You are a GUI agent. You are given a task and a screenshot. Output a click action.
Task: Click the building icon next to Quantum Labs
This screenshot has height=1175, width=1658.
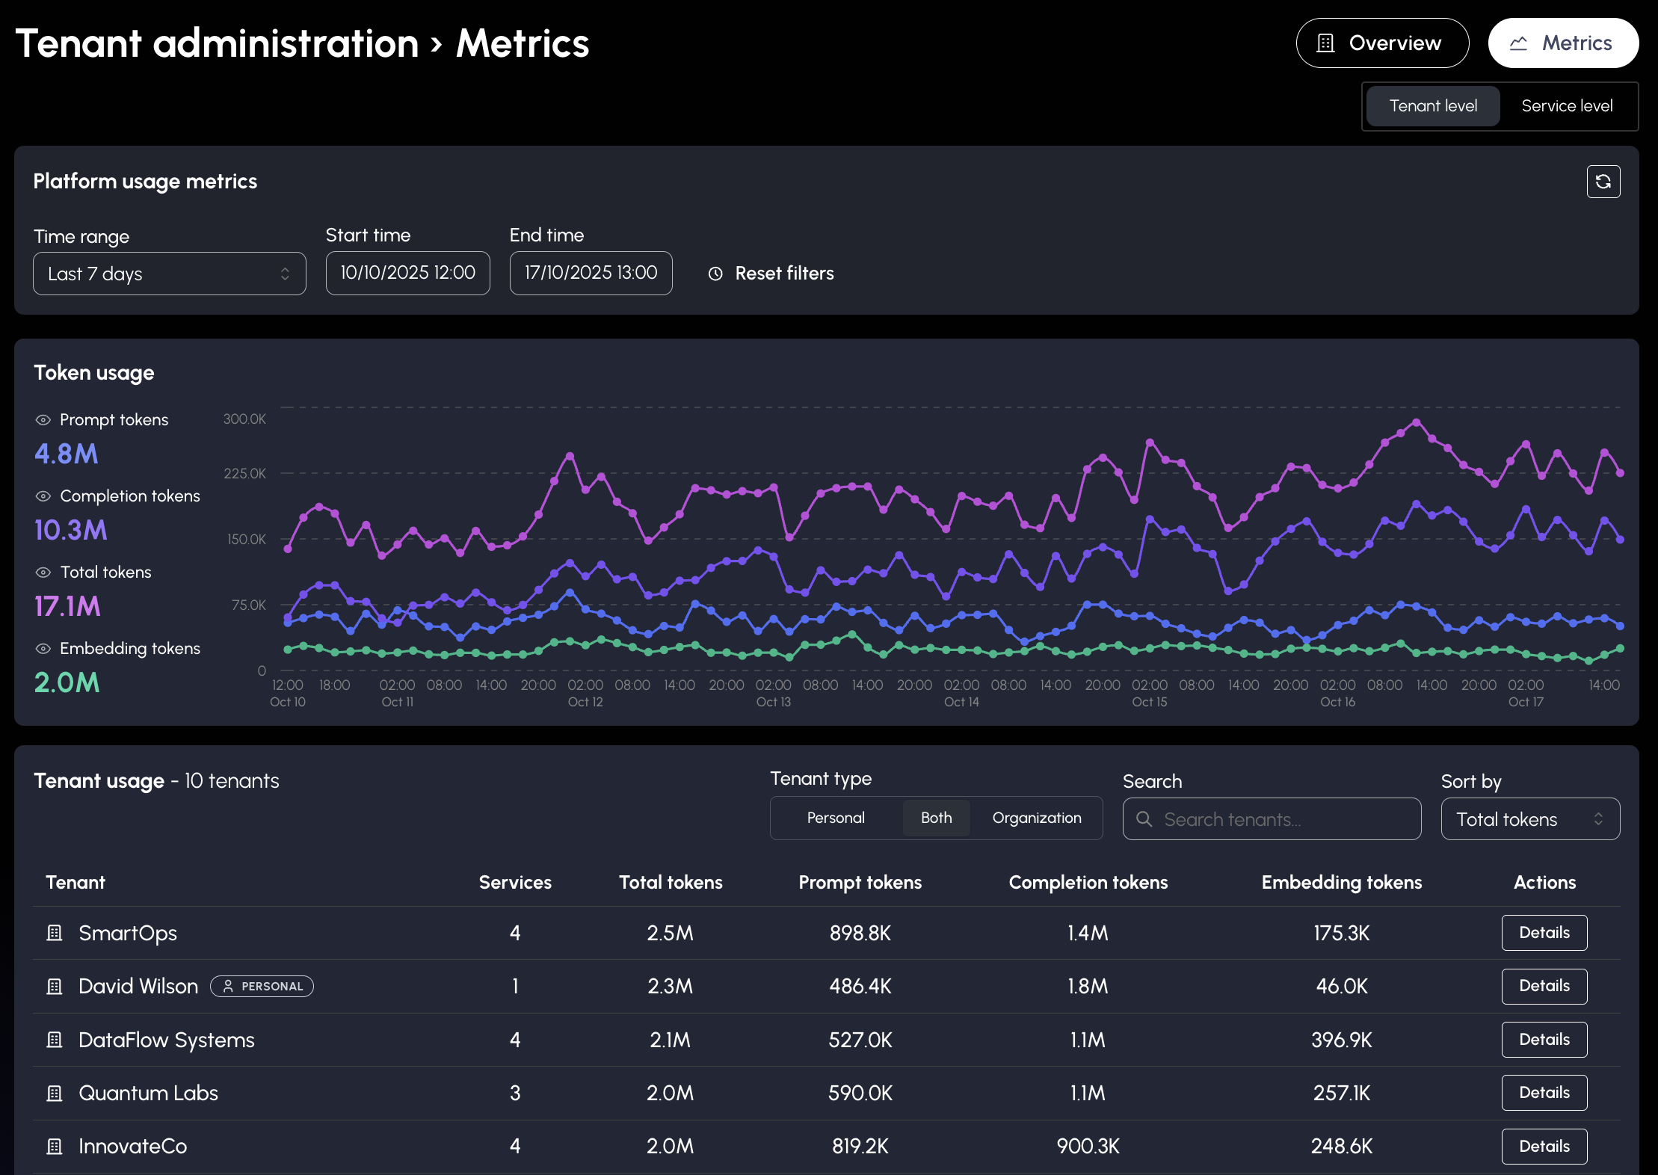pyautogui.click(x=55, y=1094)
